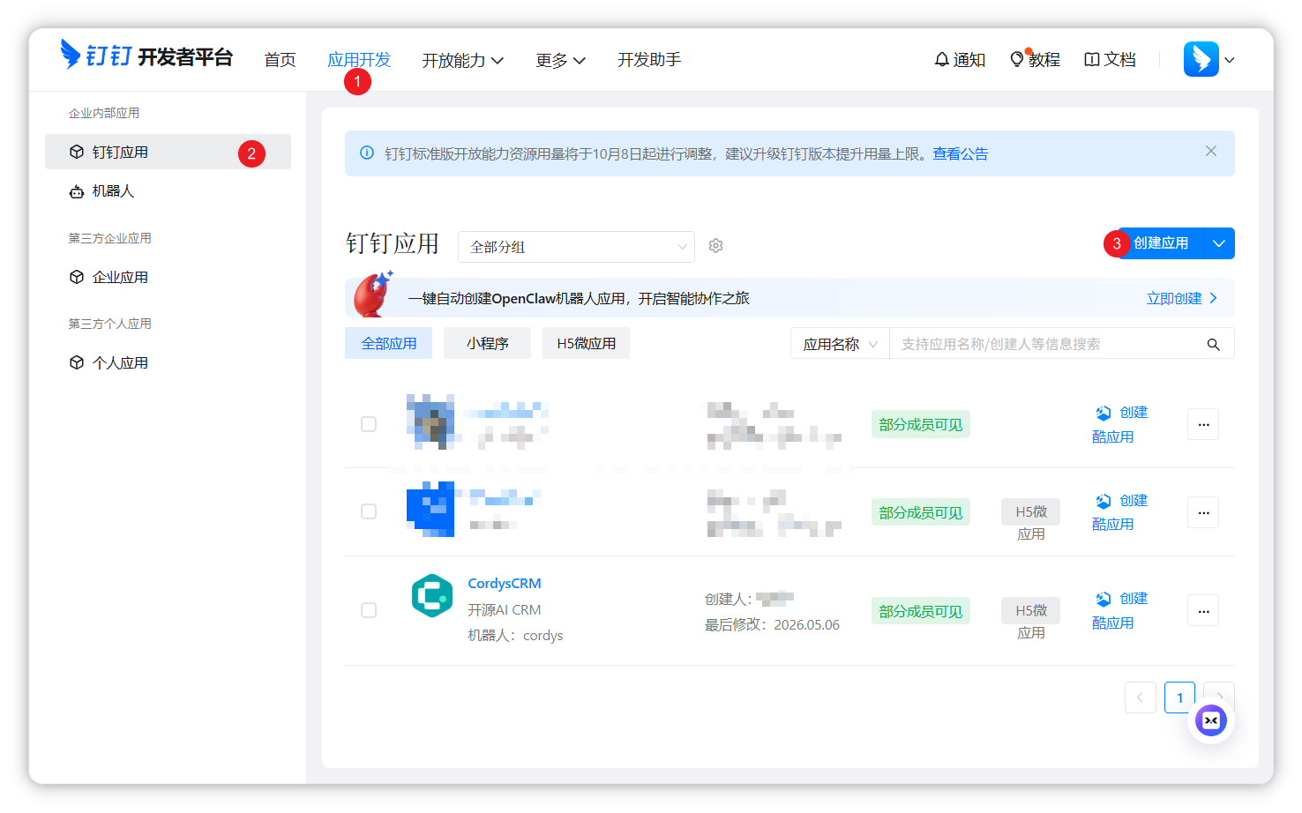Open the 应用名称 search type dropdown
The image size is (1302, 813).
[x=840, y=344]
